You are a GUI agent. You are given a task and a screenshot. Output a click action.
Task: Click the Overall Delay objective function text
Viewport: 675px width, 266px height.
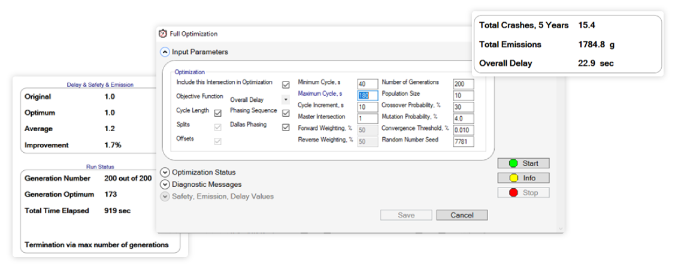click(x=247, y=100)
